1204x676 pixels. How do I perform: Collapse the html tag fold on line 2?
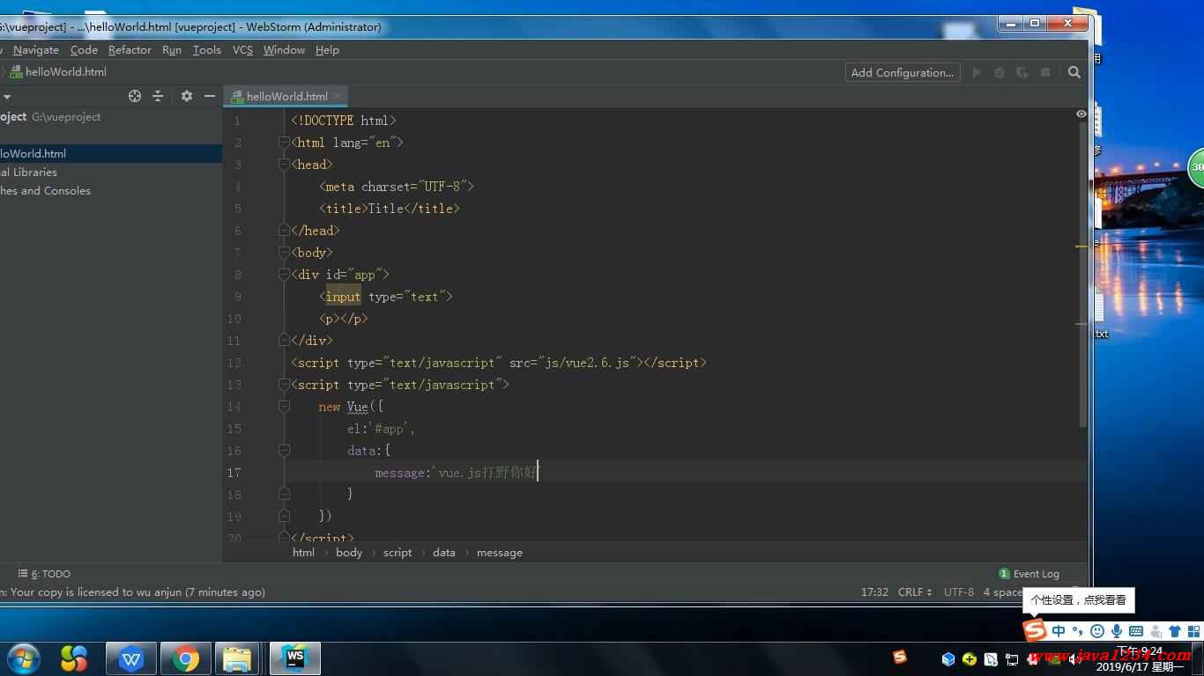pyautogui.click(x=284, y=142)
